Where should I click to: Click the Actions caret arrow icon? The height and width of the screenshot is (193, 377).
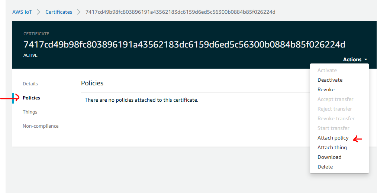[366, 60]
